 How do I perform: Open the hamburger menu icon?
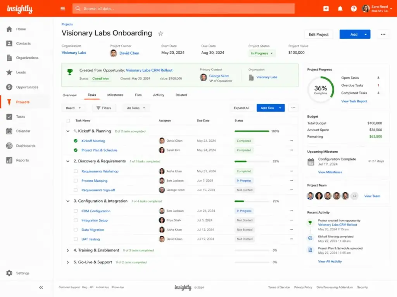(63, 9)
